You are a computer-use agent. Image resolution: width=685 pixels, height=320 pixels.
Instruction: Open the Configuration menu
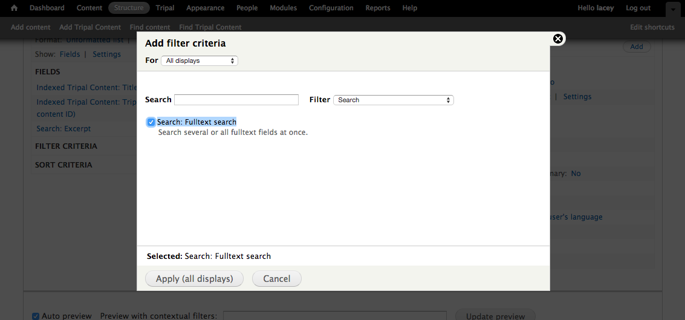[x=331, y=8]
